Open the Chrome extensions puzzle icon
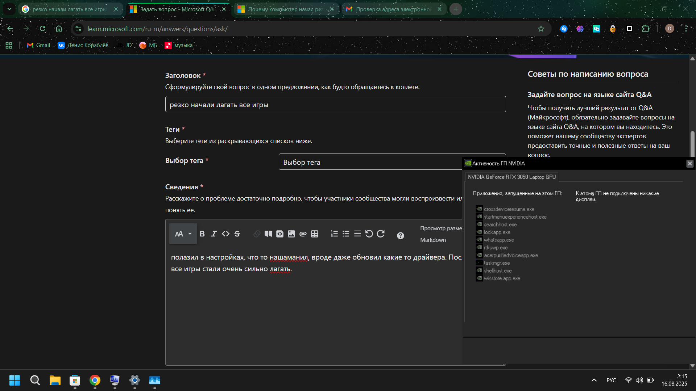 [x=646, y=29]
